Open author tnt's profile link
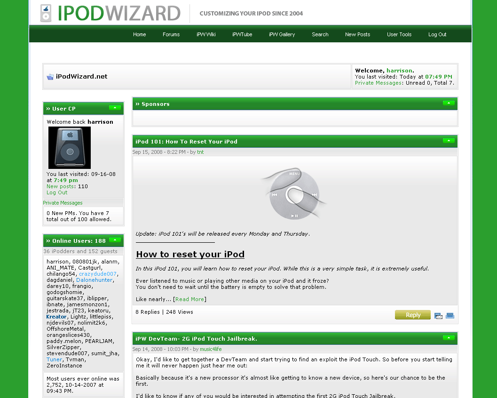The height and width of the screenshot is (398, 497). [200, 152]
